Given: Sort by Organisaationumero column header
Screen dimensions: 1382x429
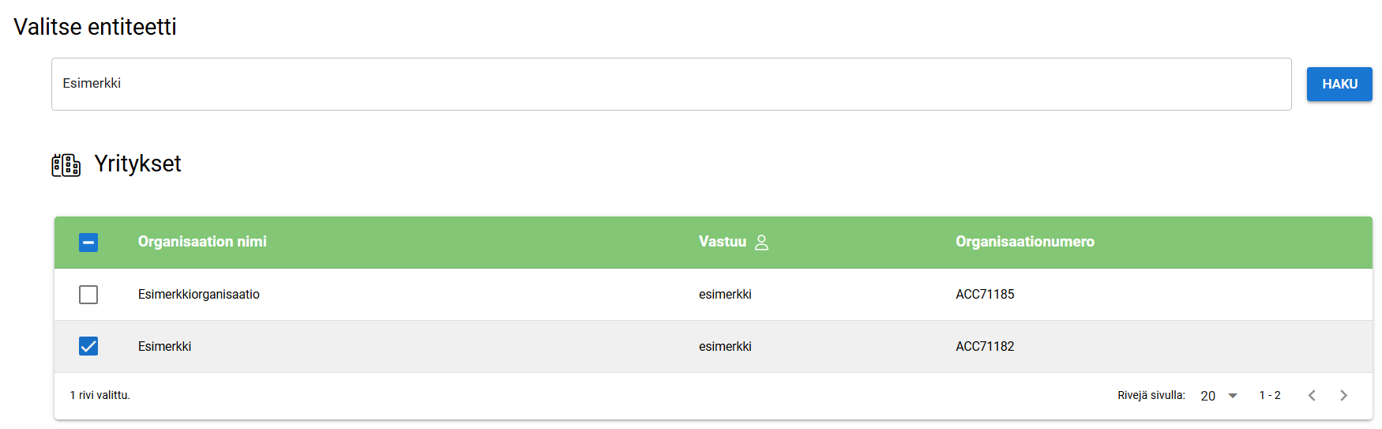Looking at the screenshot, I should click(1024, 242).
